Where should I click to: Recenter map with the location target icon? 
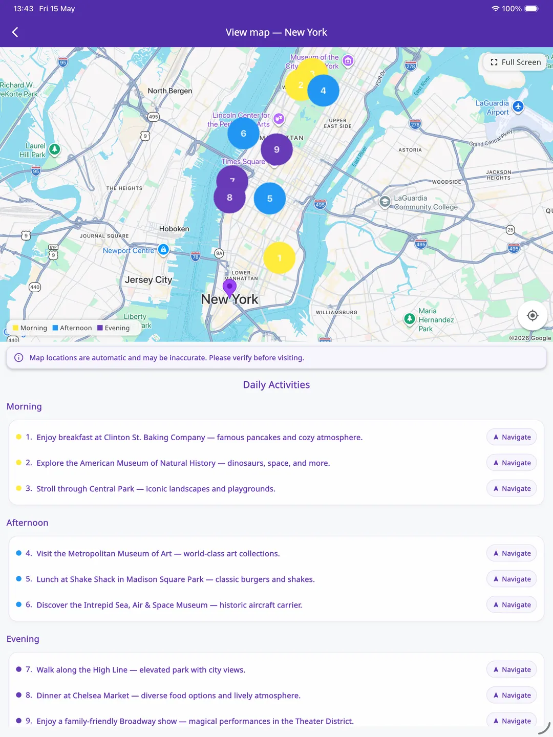[x=533, y=315]
